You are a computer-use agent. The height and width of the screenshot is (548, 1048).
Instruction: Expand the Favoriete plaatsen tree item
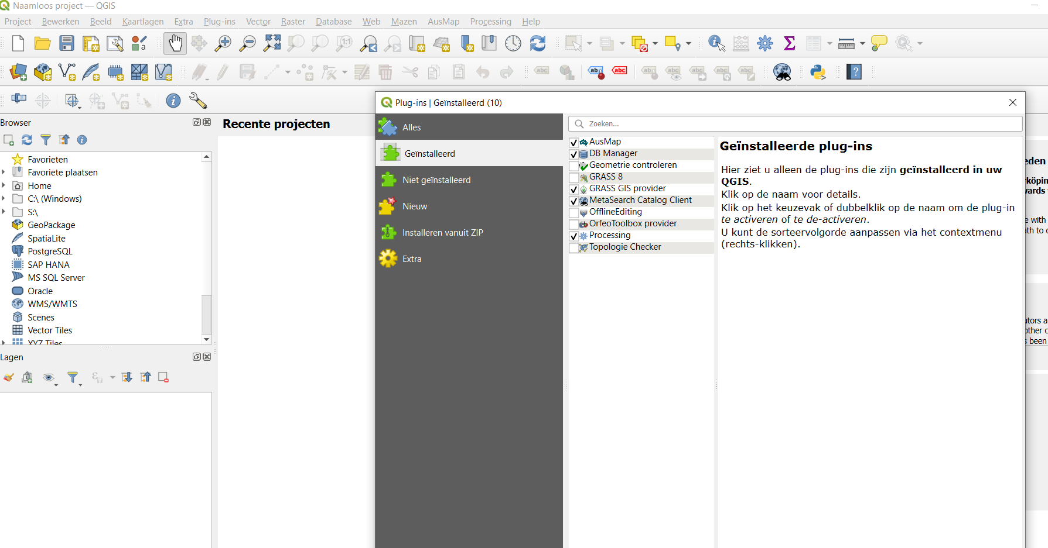tap(4, 173)
